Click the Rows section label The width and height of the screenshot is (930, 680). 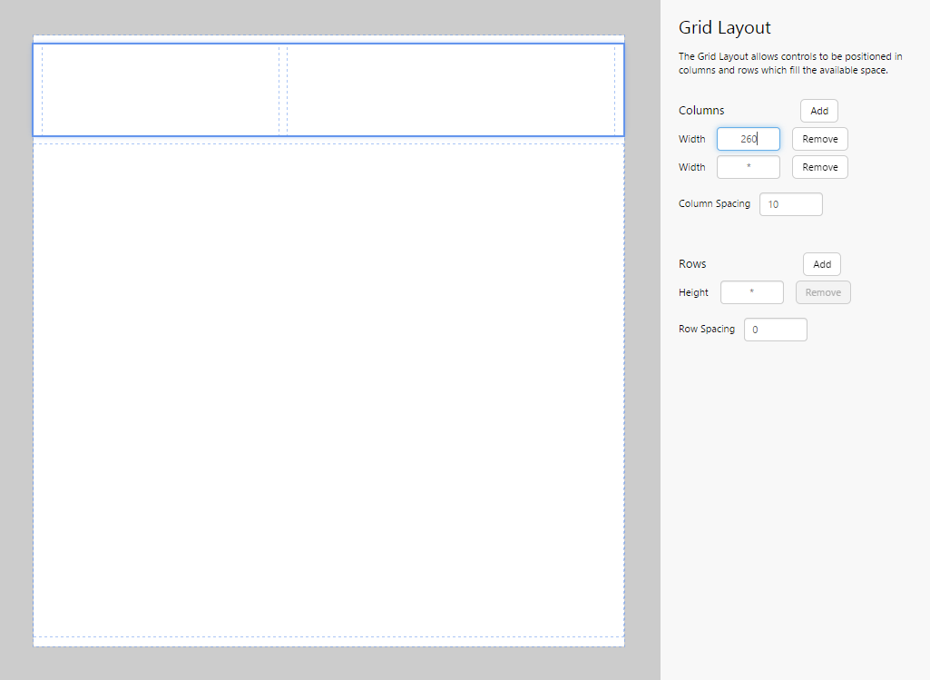point(691,263)
